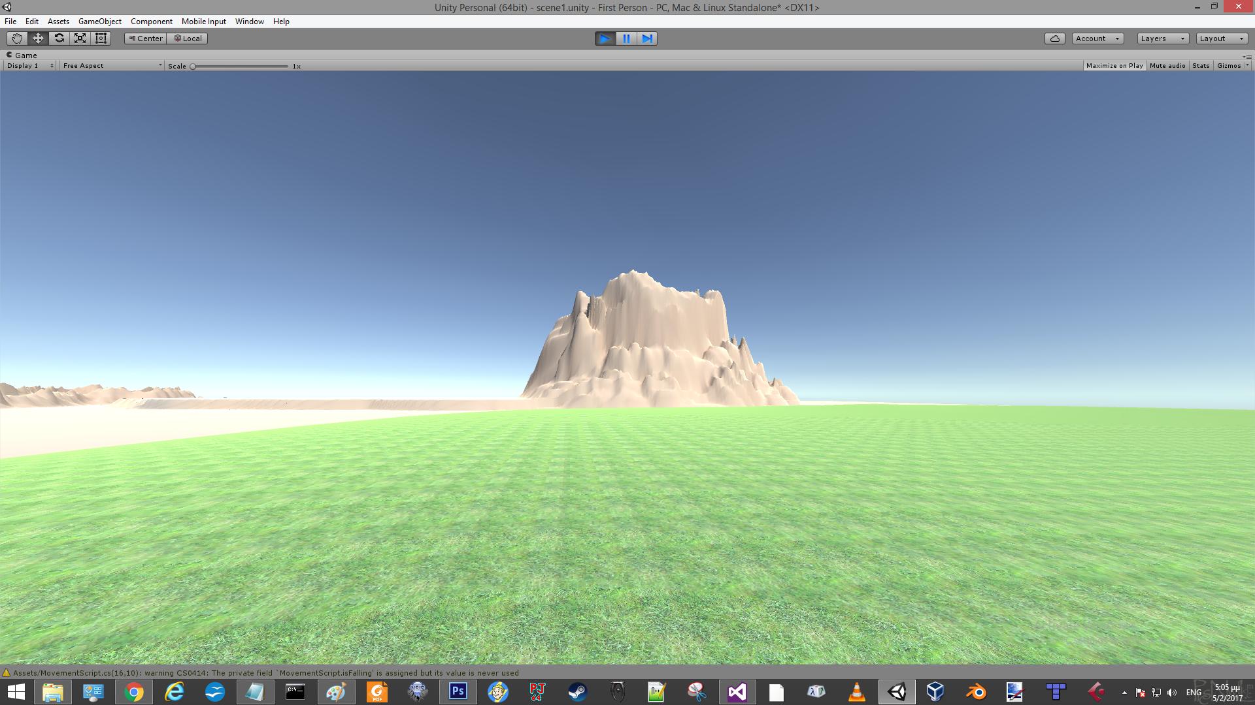Open Steam from the taskbar
This screenshot has height=705, width=1255.
click(577, 691)
